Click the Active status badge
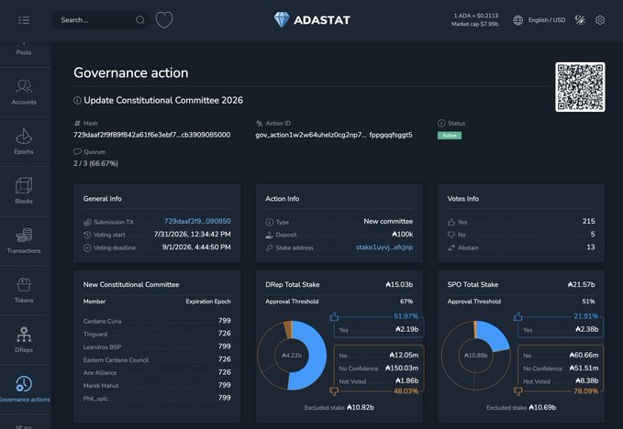This screenshot has height=429, width=623. [x=450, y=136]
